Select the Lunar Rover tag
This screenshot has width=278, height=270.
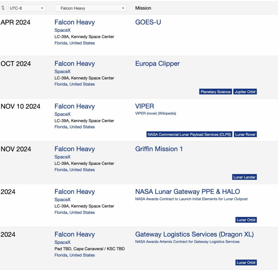pos(245,134)
